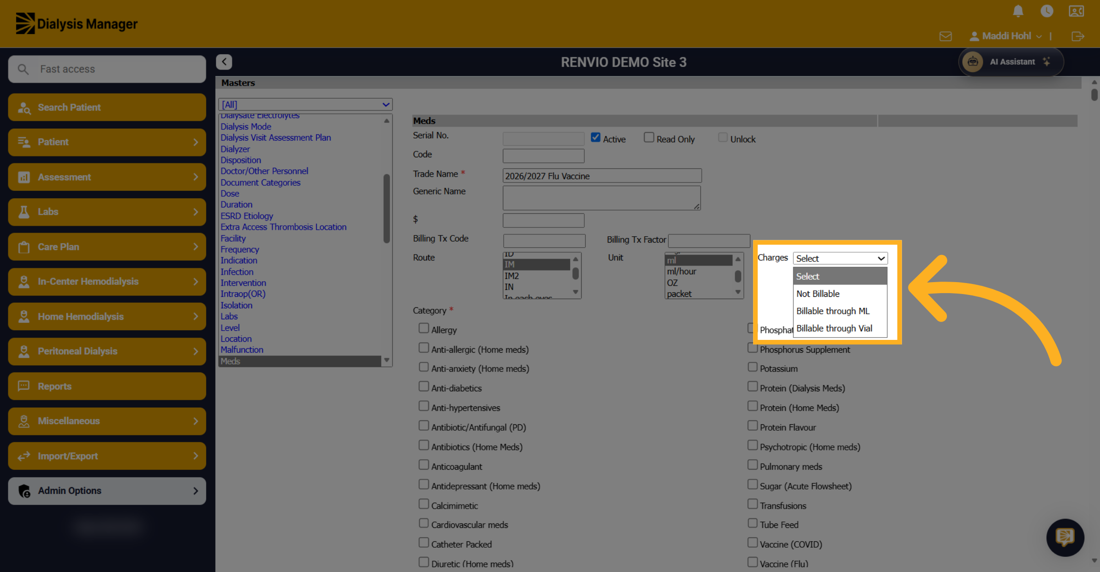Open the AI Assistant
Image resolution: width=1100 pixels, height=572 pixels.
pos(1011,62)
